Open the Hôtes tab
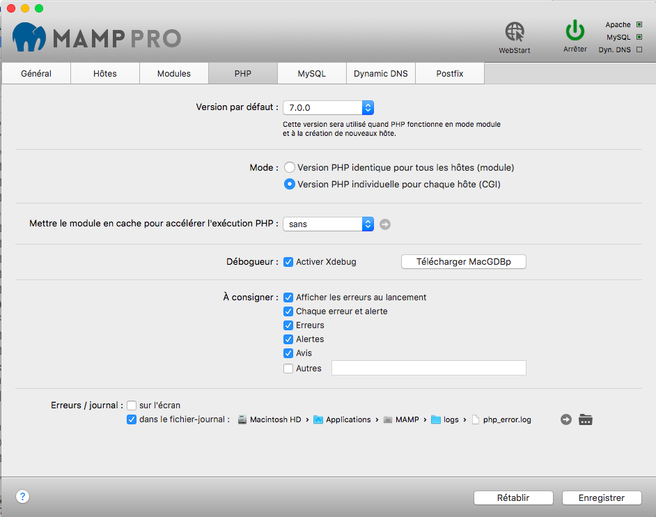656x517 pixels. click(105, 74)
